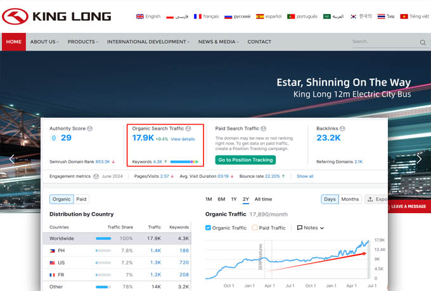431x291 pixels.
Task: Open HOME navigation tab
Action: pos(14,42)
